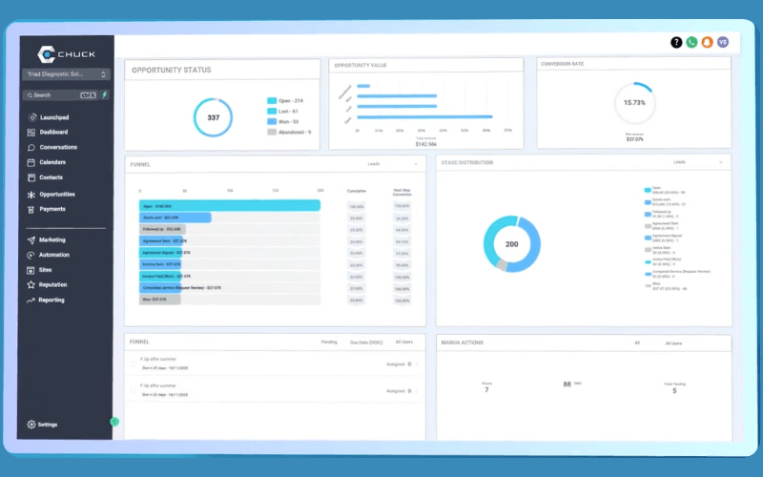The width and height of the screenshot is (763, 477).
Task: Expand the Triad Diagnostic account switcher
Action: [x=65, y=73]
